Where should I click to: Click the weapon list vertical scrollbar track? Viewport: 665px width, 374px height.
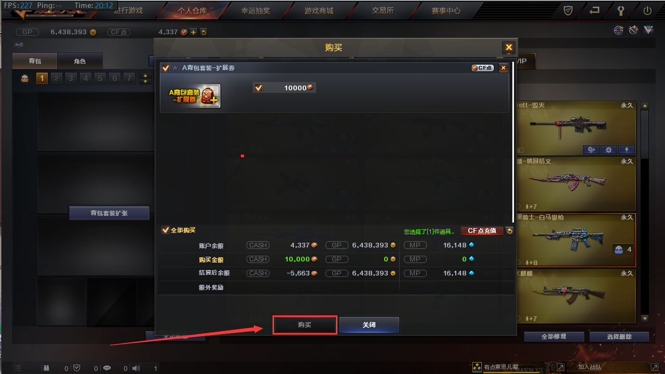[645, 212]
